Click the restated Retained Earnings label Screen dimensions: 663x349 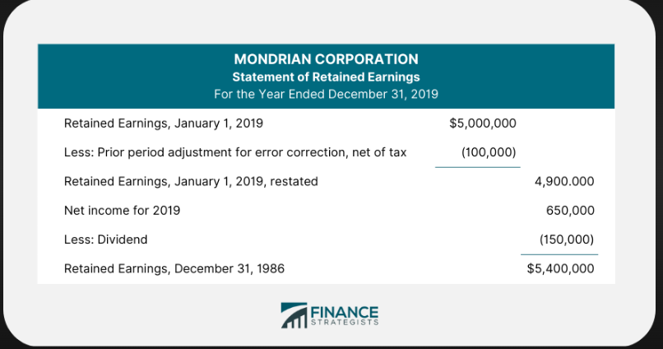[191, 181]
